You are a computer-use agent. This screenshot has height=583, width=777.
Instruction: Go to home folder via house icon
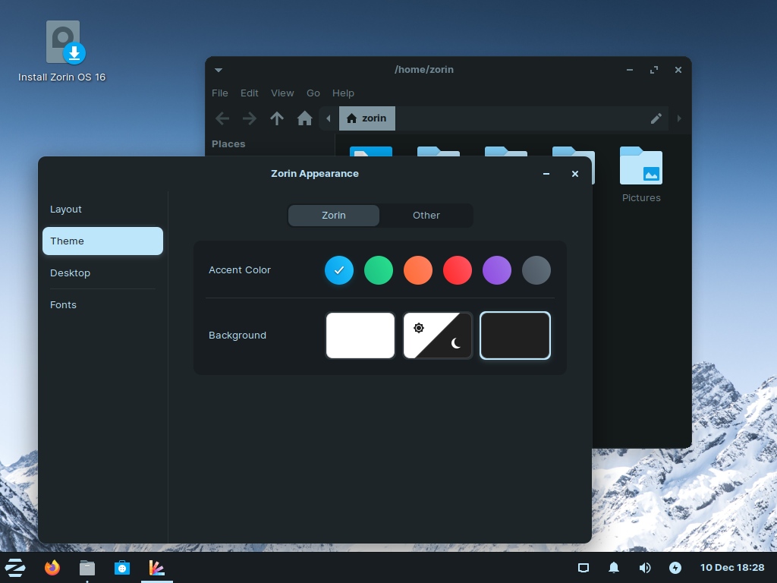point(305,118)
